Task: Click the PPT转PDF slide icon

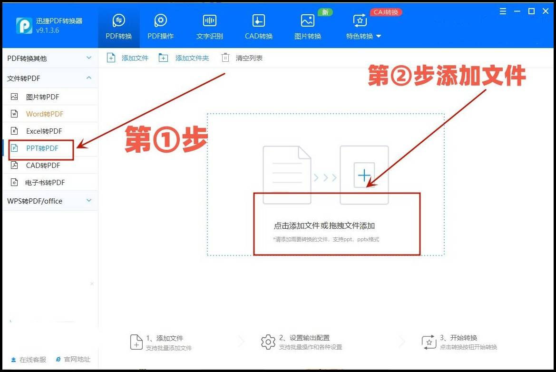Action: click(x=14, y=148)
